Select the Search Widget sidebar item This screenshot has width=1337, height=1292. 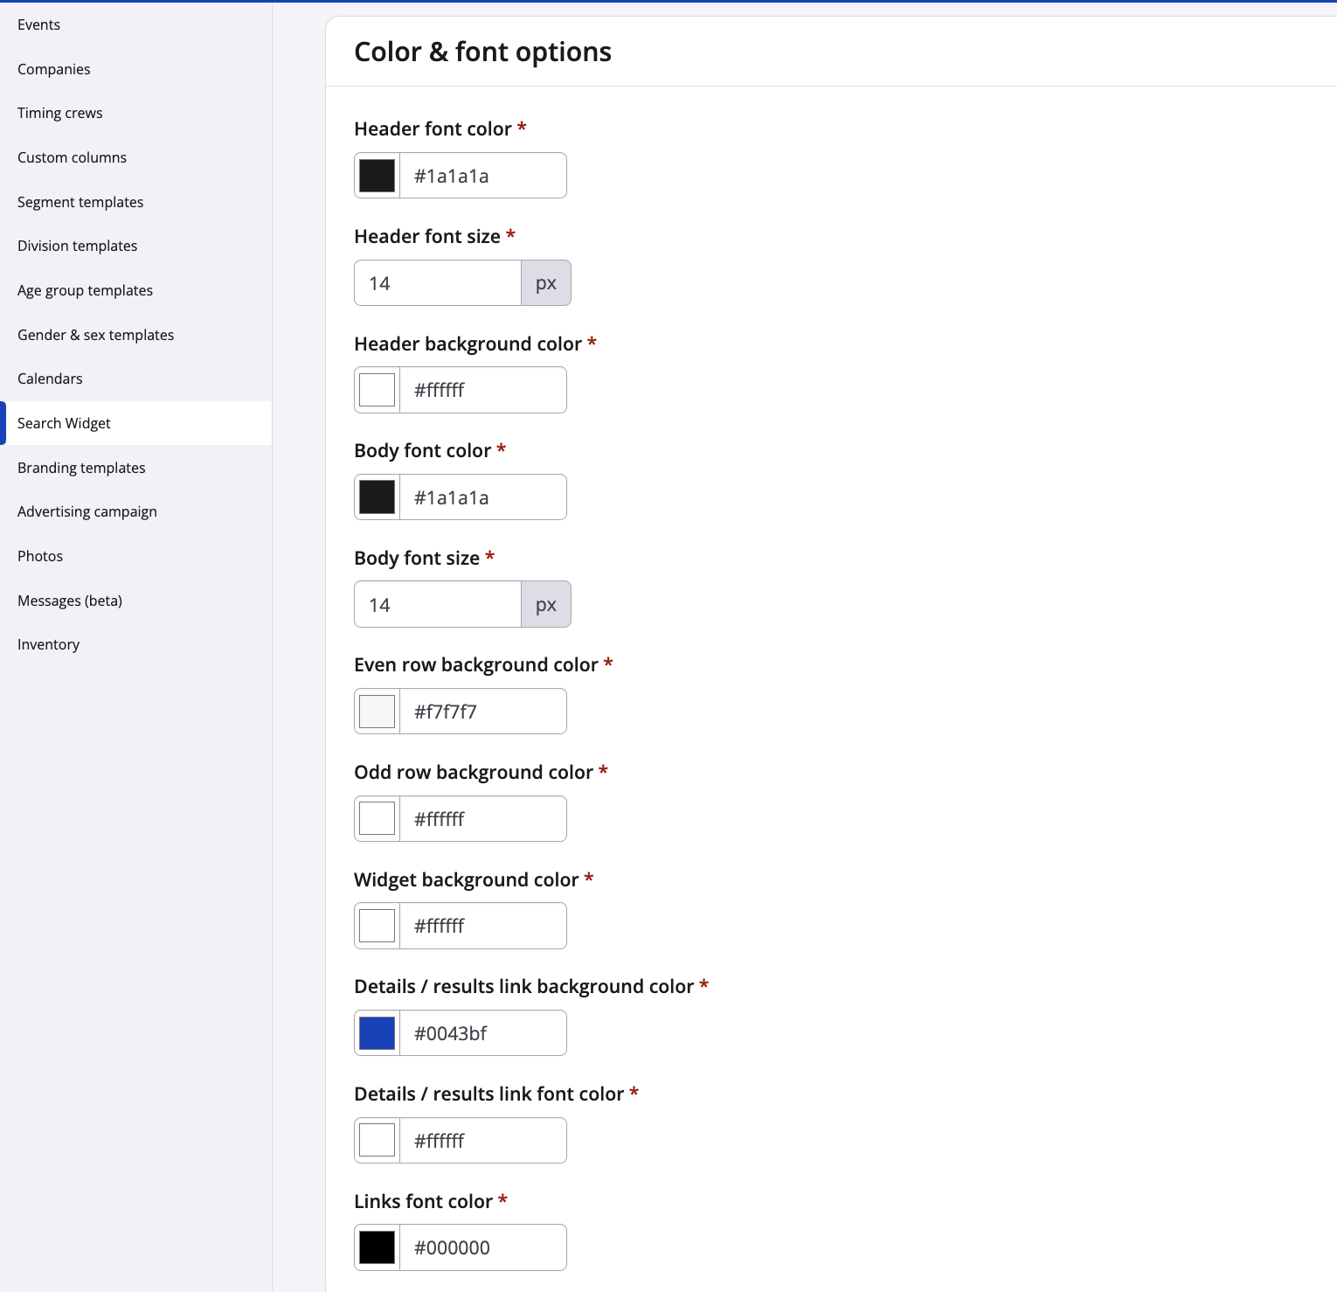[x=65, y=423]
